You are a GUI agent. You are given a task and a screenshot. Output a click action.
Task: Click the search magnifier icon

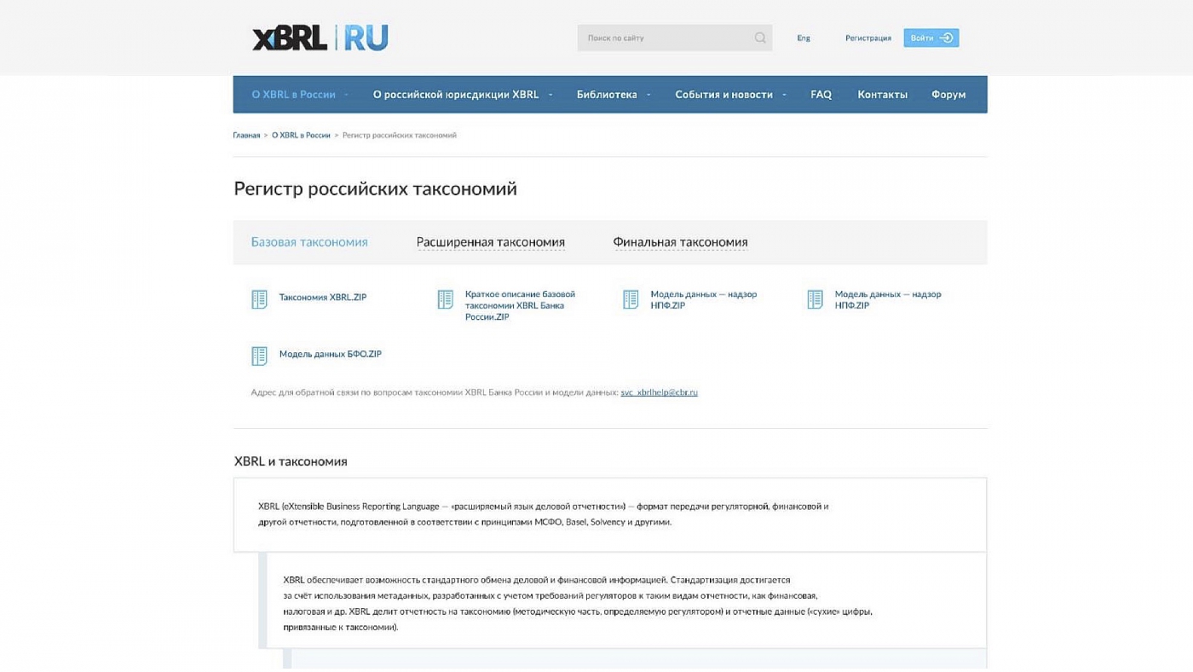(x=760, y=38)
